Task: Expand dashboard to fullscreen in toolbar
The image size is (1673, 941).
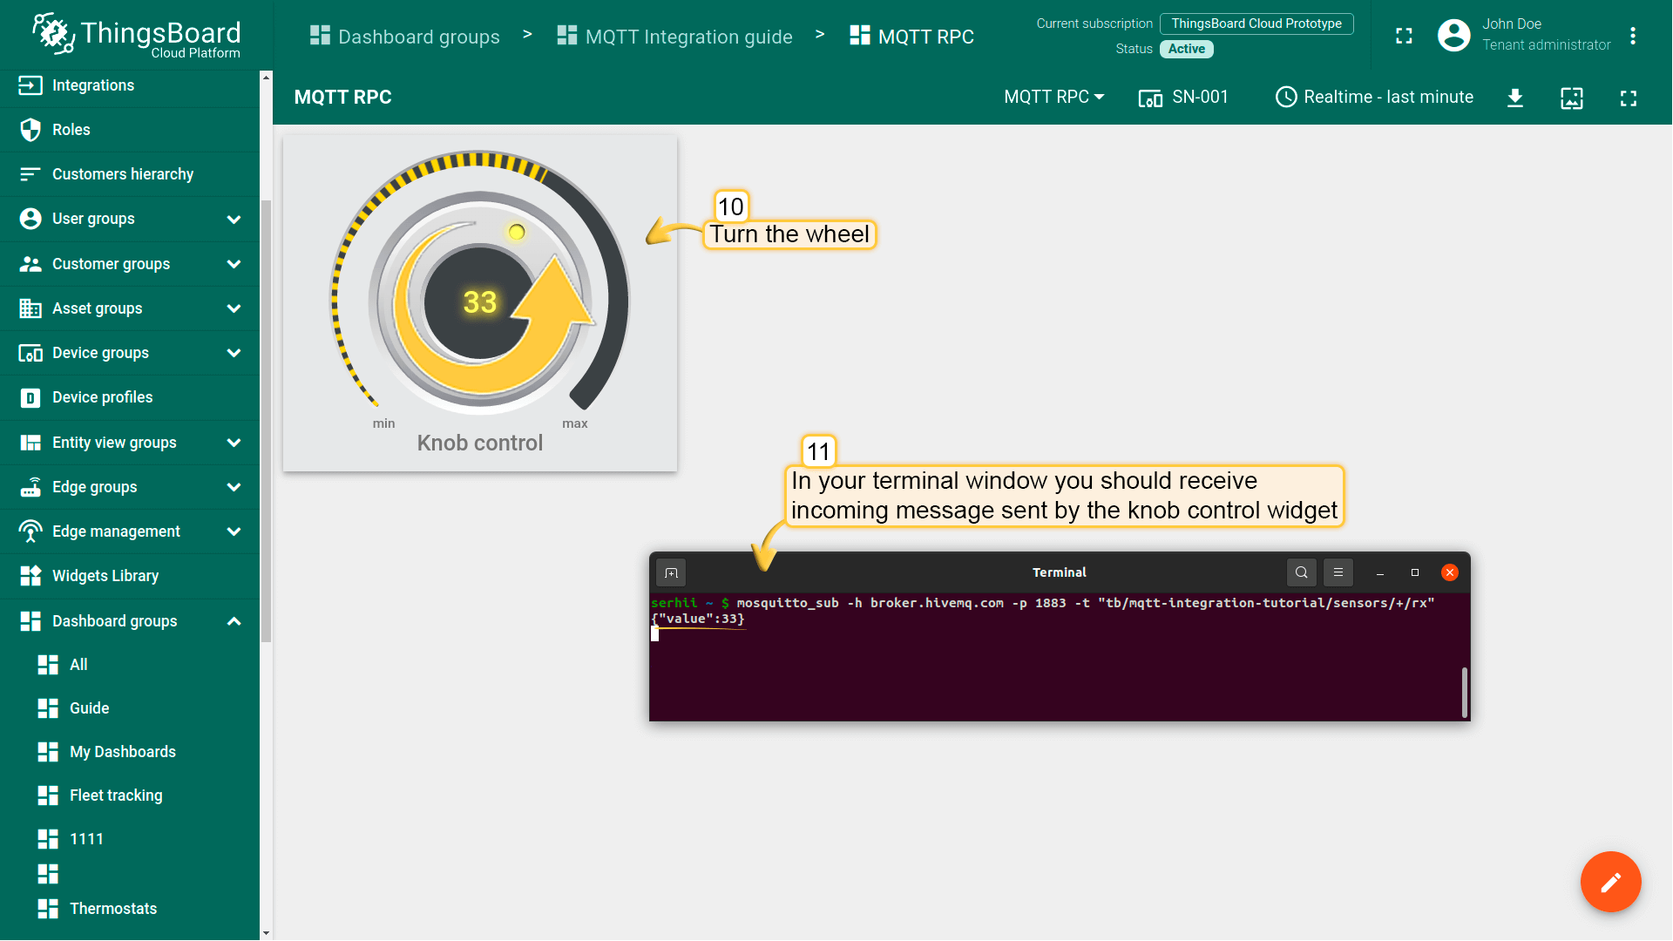Action: [x=1628, y=98]
